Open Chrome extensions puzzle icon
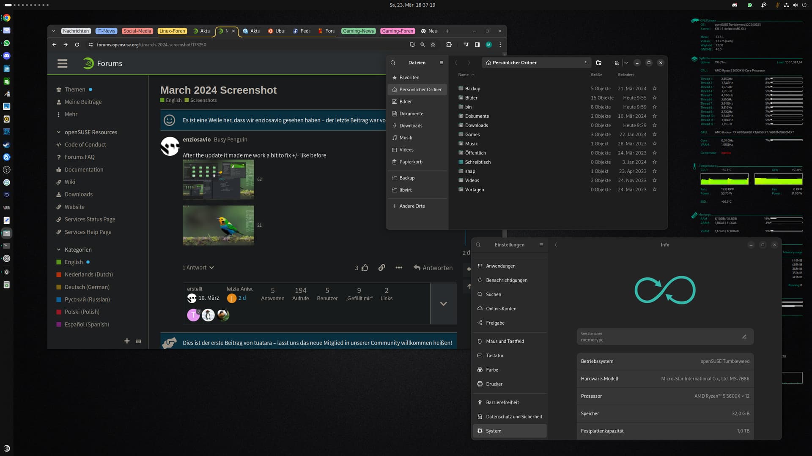Viewport: 812px width, 456px height. [449, 44]
